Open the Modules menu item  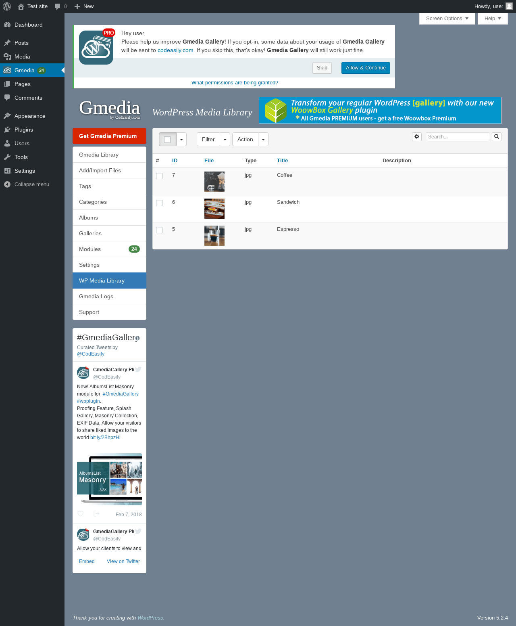click(109, 249)
